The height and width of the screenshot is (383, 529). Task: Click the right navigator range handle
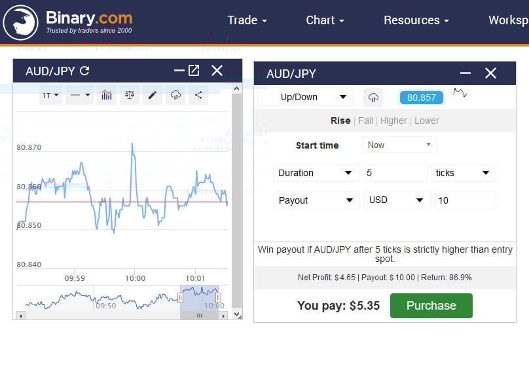click(x=218, y=298)
